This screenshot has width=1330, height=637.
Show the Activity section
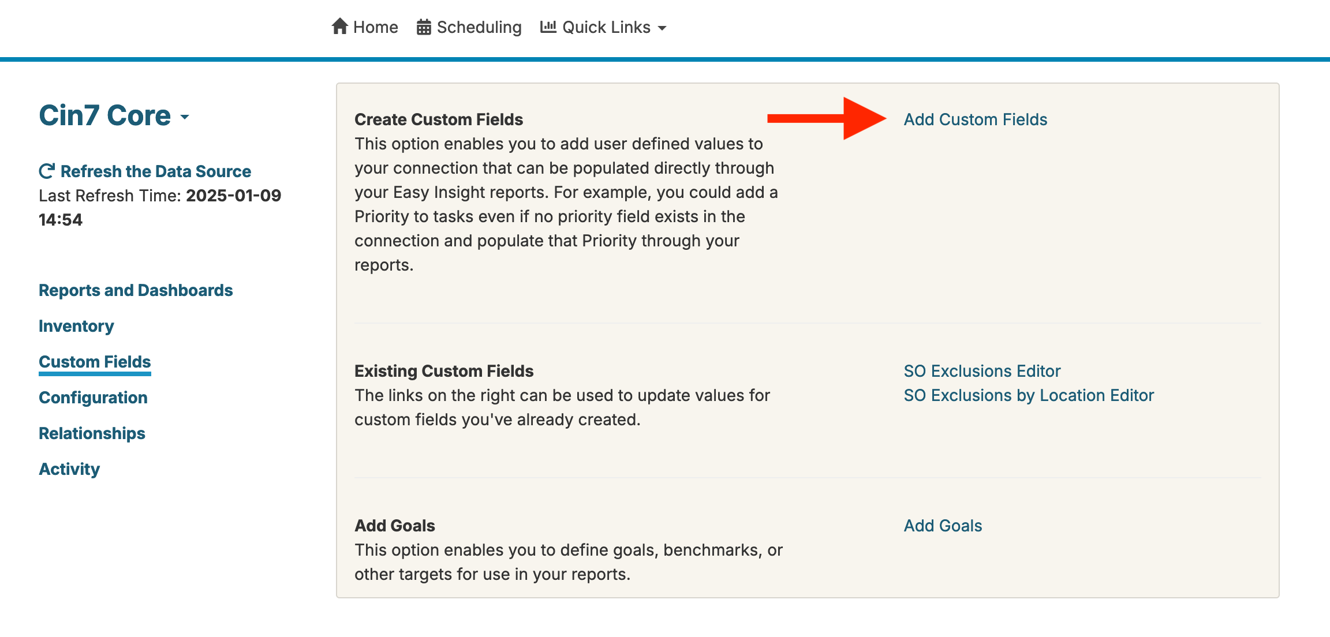tap(69, 469)
